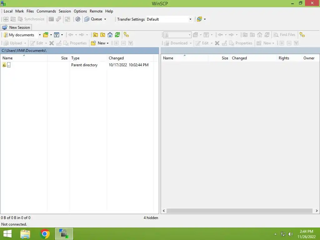Open the Session menu
This screenshot has width=320, height=240.
[65, 11]
